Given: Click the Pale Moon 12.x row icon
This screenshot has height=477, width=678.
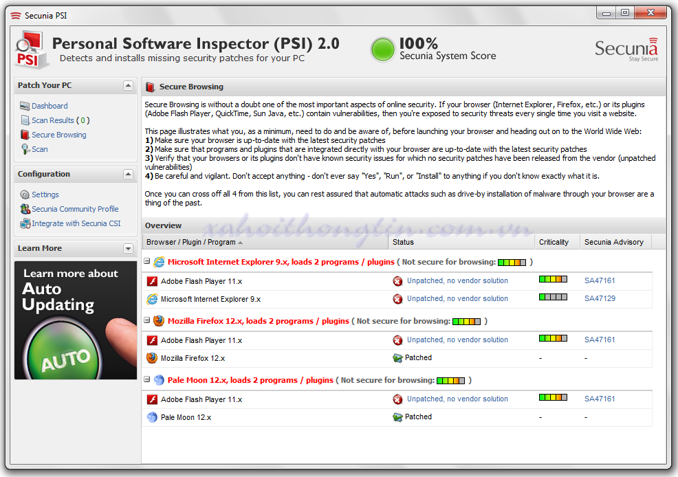Looking at the screenshot, I should pos(152,417).
